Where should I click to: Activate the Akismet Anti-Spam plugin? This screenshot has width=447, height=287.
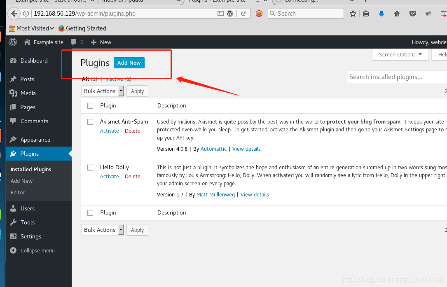click(110, 131)
